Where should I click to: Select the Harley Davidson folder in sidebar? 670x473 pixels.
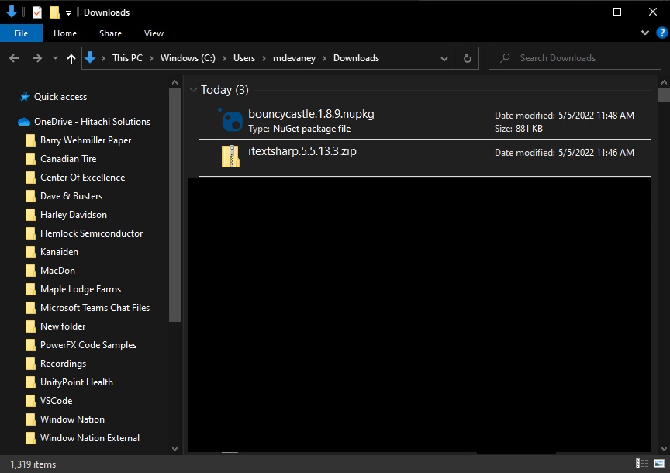click(74, 215)
